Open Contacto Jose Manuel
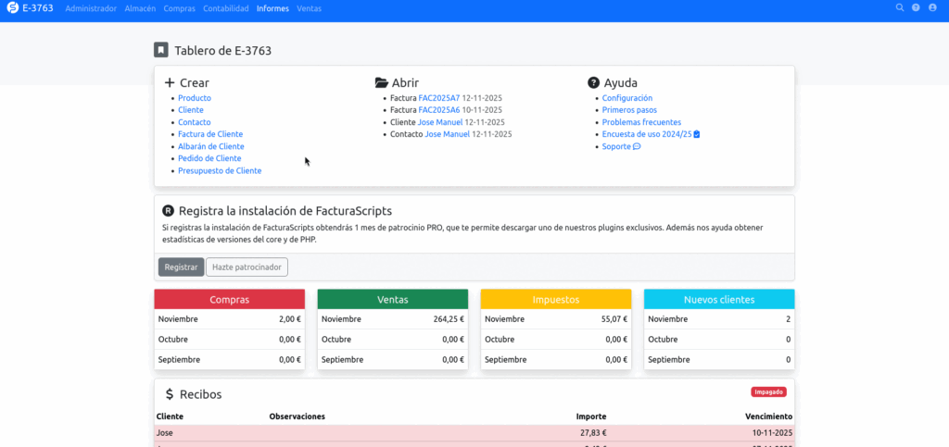Image resolution: width=949 pixels, height=447 pixels. coord(447,134)
